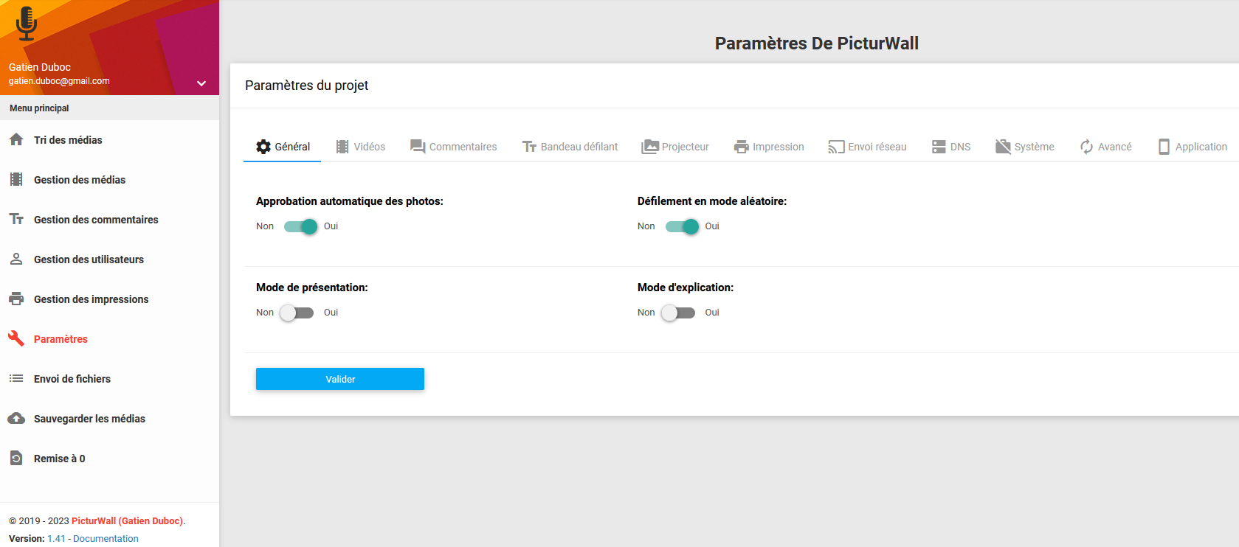Click the microphone logo icon
Viewport: 1239px width, 547px height.
click(x=27, y=24)
